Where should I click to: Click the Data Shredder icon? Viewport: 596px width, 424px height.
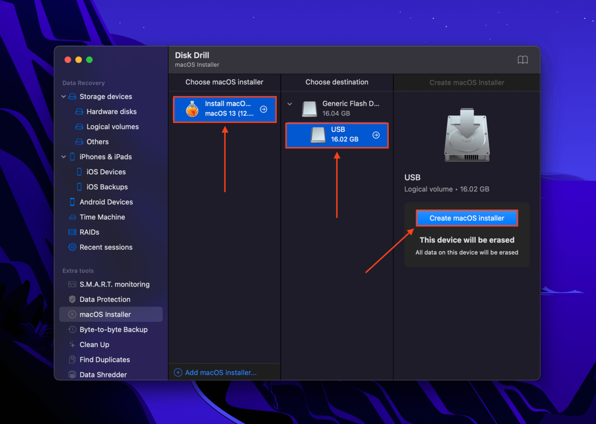coord(72,375)
